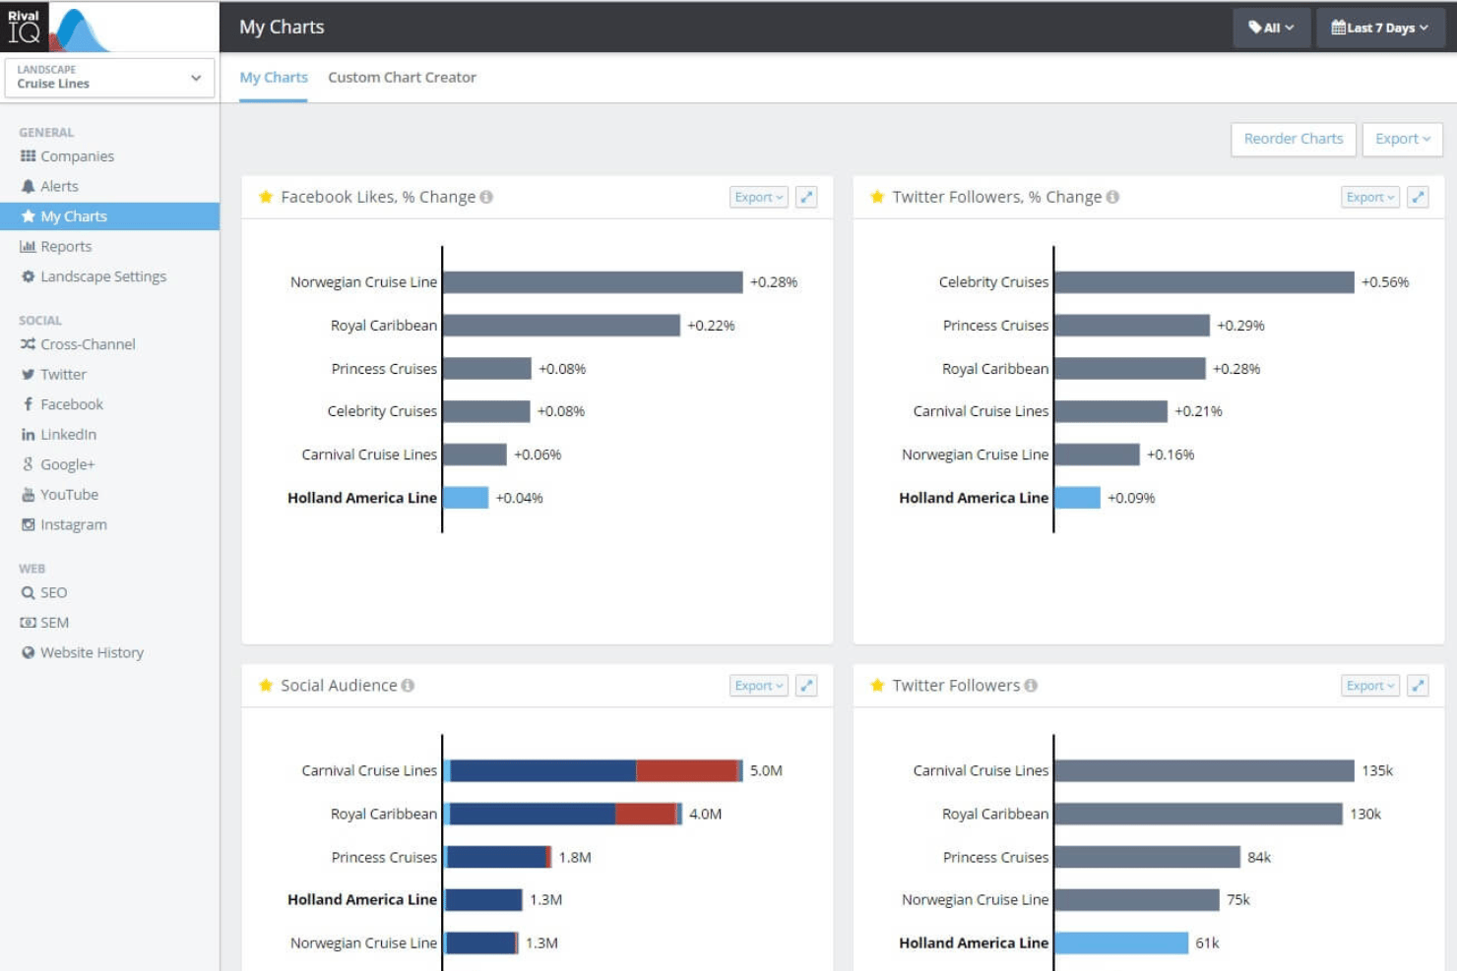Expand Twitter Followers chart fullscreen
The height and width of the screenshot is (971, 1457).
pyautogui.click(x=1418, y=686)
